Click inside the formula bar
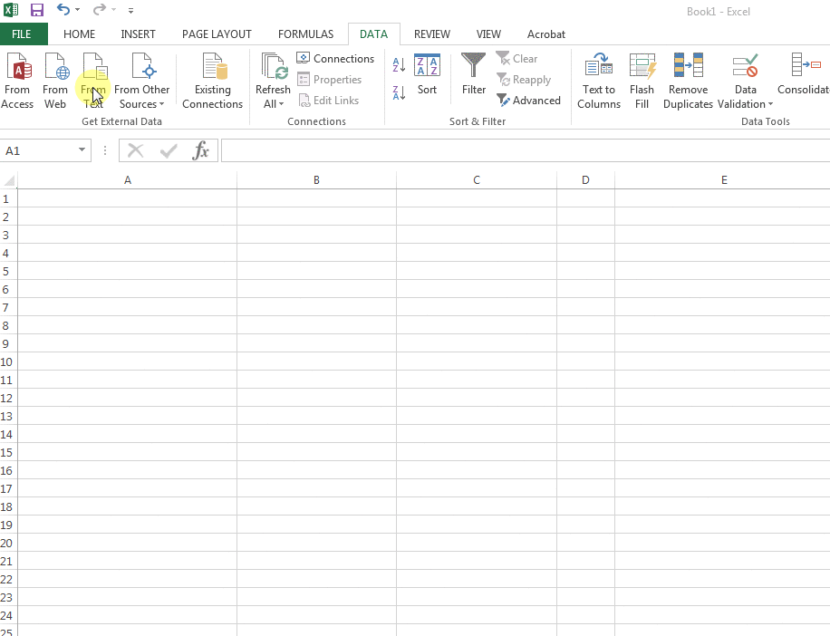 click(524, 151)
